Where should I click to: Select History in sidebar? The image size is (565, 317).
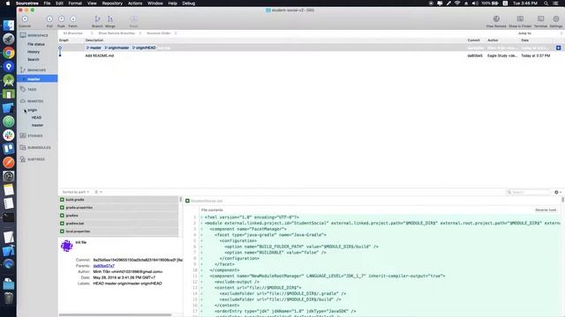[34, 52]
